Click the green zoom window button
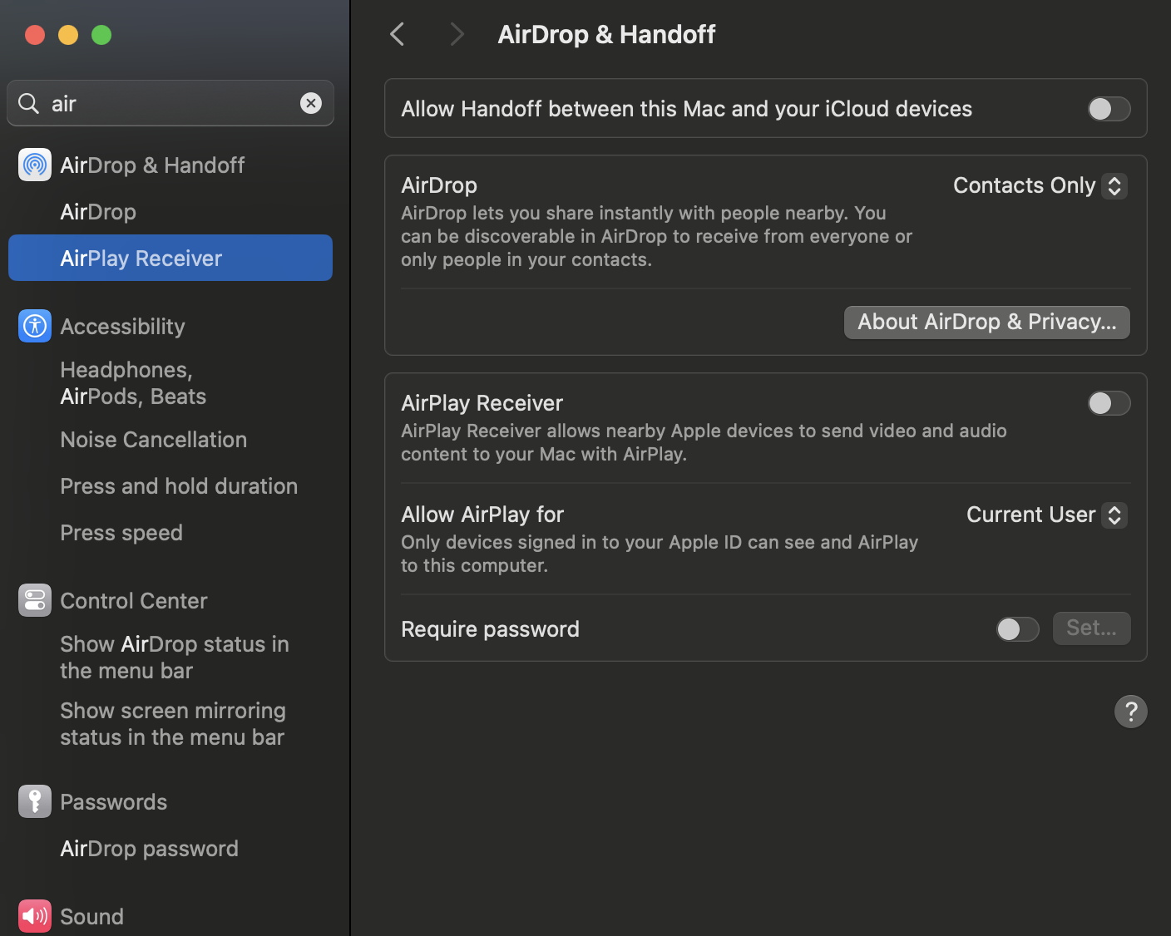The image size is (1171, 936). click(x=101, y=35)
